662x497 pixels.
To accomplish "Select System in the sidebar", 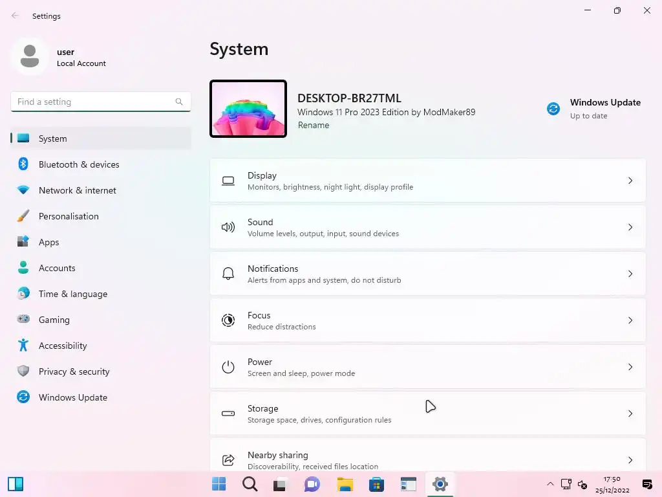I will click(x=101, y=138).
